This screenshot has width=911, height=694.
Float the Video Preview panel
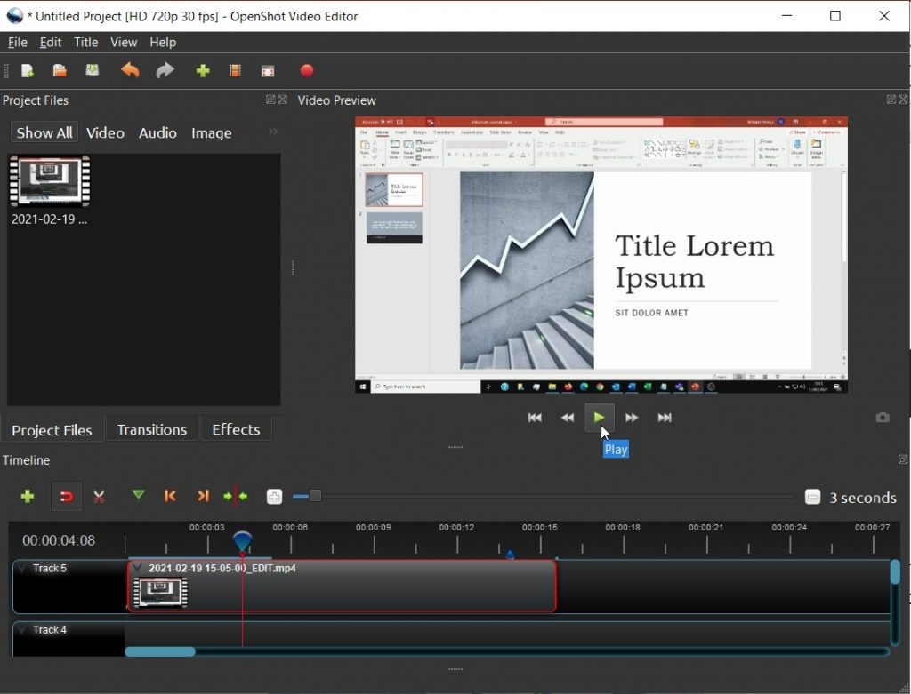[891, 100]
